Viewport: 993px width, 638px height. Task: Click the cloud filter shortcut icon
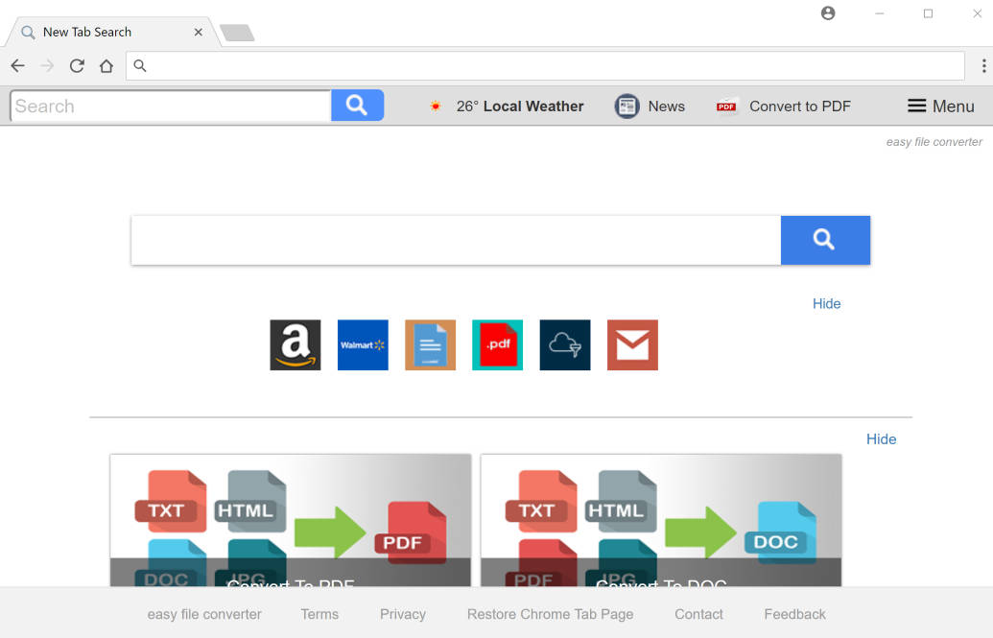coord(565,344)
